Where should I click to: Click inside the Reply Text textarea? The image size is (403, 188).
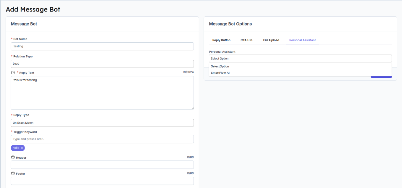(102, 93)
